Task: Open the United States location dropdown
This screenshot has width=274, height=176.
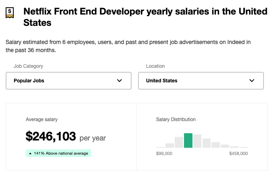Action: [201, 81]
